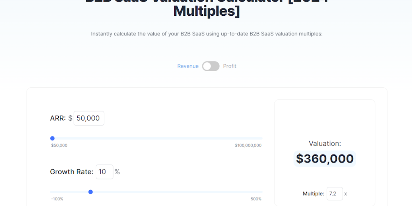Click the $100,000,000 maximum ARR label
Image resolution: width=412 pixels, height=206 pixels.
(x=248, y=145)
